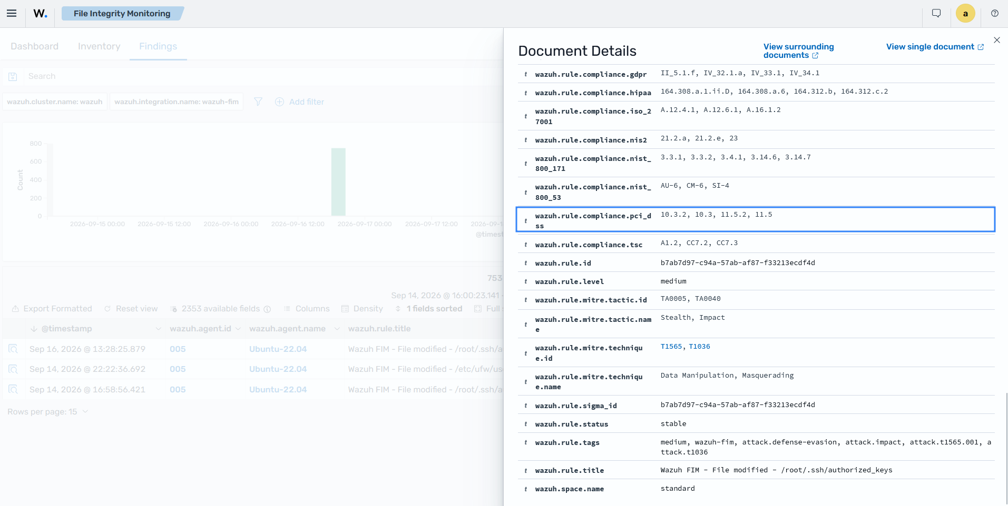The width and height of the screenshot is (1008, 506).
Task: Click the green histogram bar
Action: coord(338,182)
